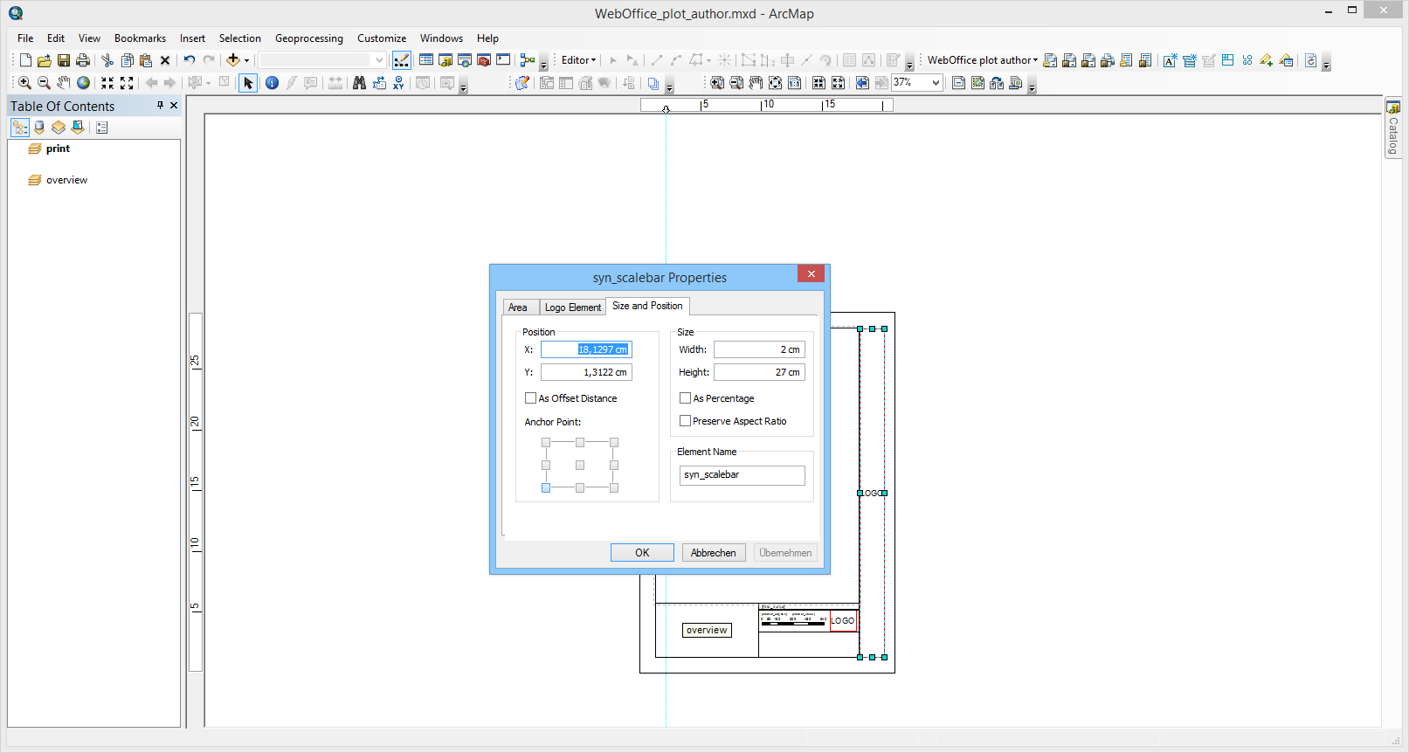Check Preserve Aspect Ratio

pos(685,421)
